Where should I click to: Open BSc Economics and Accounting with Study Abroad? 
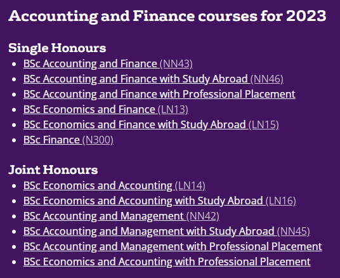(160, 201)
